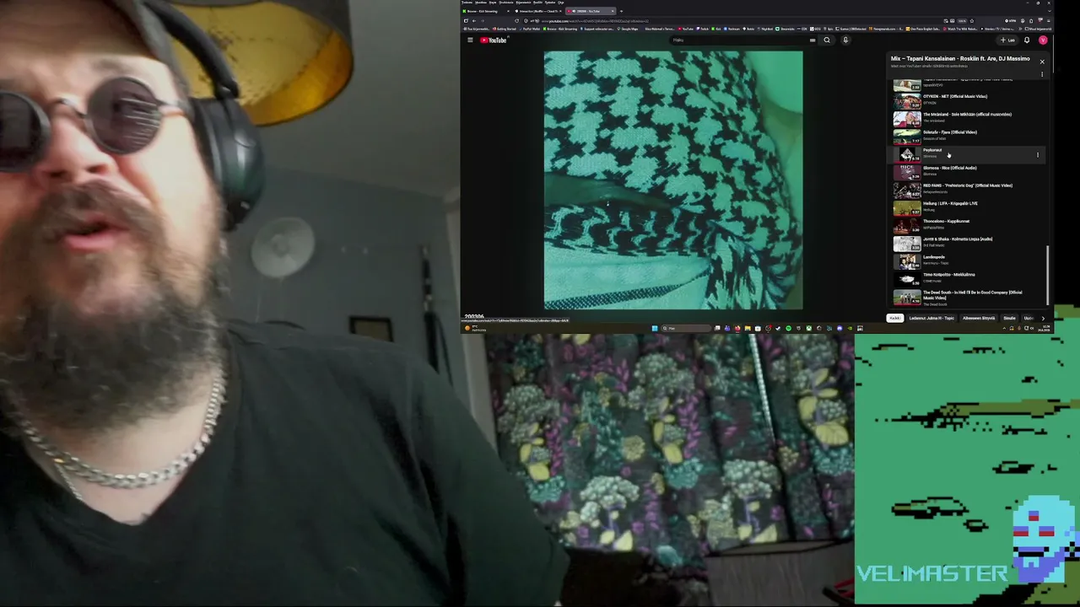Select the Kaikki filter chip
This screenshot has height=607, width=1080.
[x=894, y=318]
